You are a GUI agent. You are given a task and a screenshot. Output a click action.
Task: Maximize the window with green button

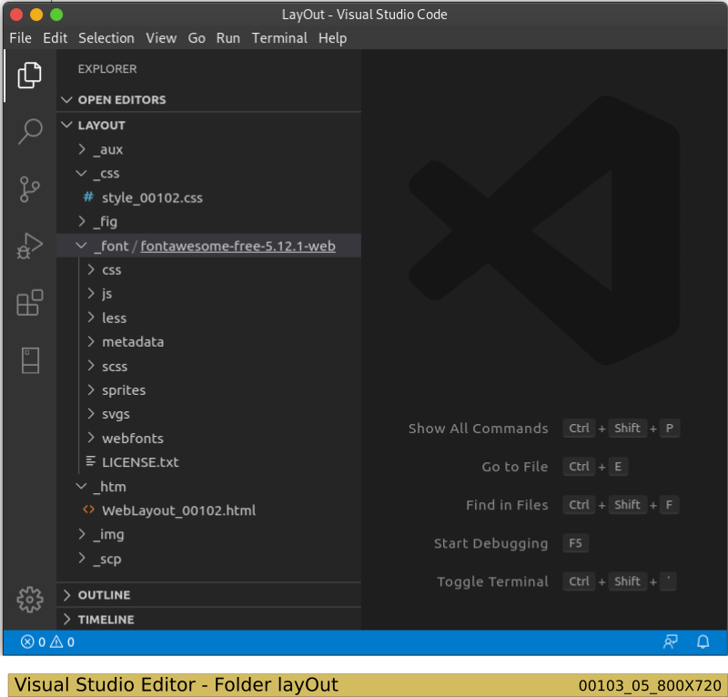56,15
